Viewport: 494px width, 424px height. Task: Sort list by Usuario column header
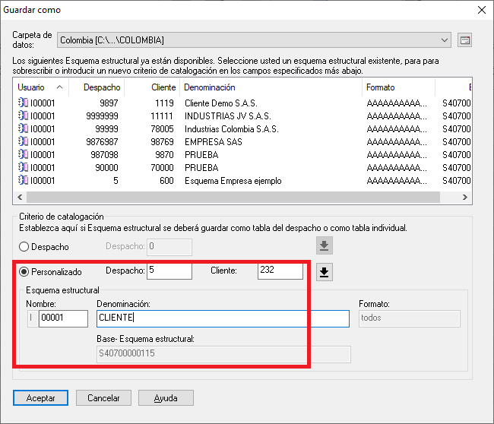40,87
